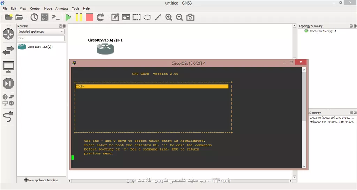Toggle show interface labels icon
This screenshot has width=357, height=190.
tap(45, 17)
